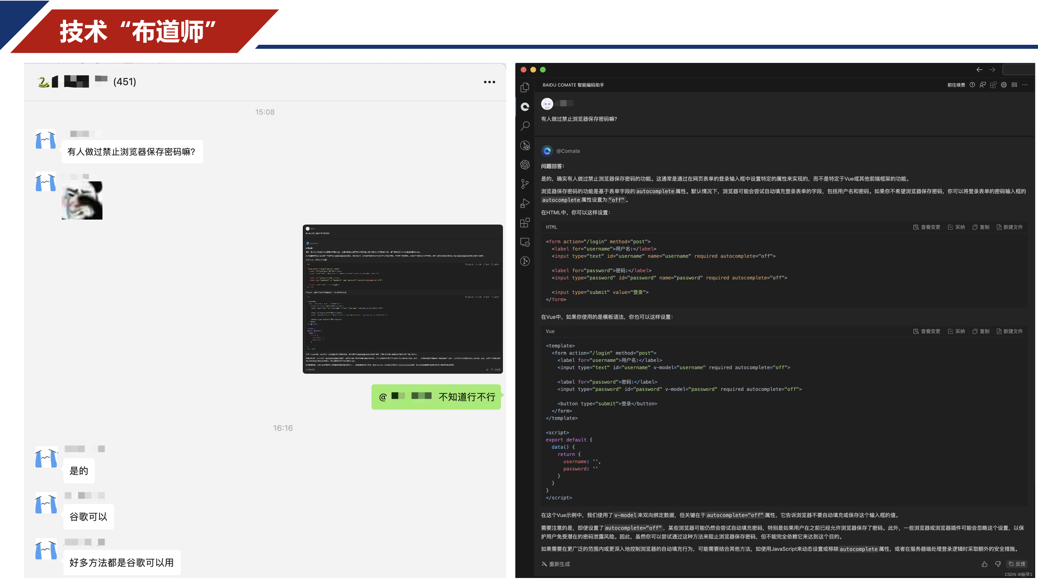Click 重新生成 regenerate button
The image size is (1038, 580).
click(x=556, y=564)
